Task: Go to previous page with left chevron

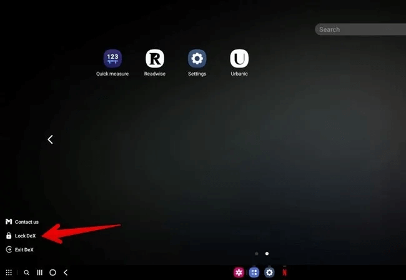Action: pyautogui.click(x=51, y=139)
